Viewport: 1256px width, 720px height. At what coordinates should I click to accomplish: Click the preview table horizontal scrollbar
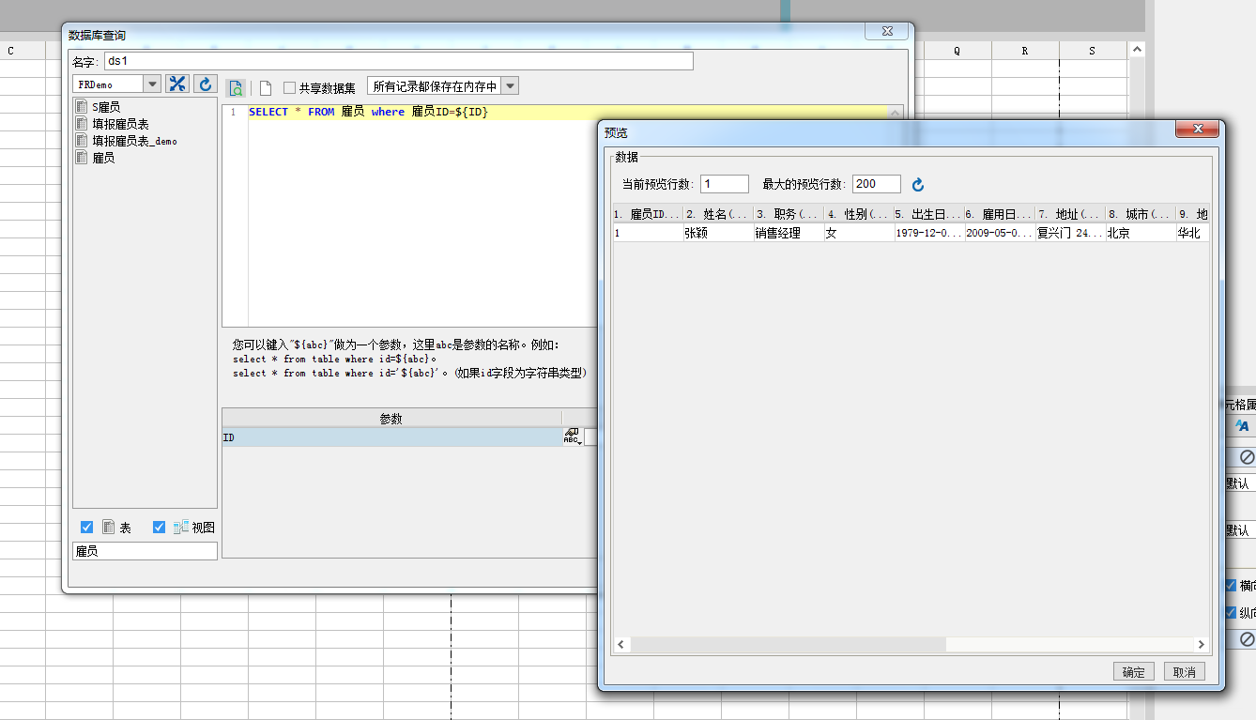tap(789, 645)
